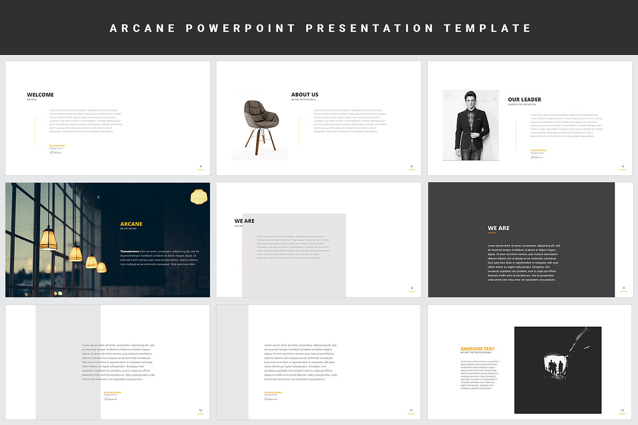Select the ABOUT US heading
This screenshot has width=638, height=425.
pyautogui.click(x=304, y=95)
